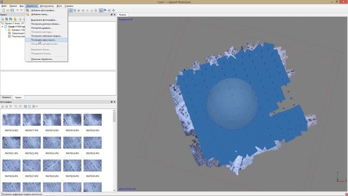Close the open Обработка menu
This screenshot has width=348, height=196.
(x=32, y=6)
